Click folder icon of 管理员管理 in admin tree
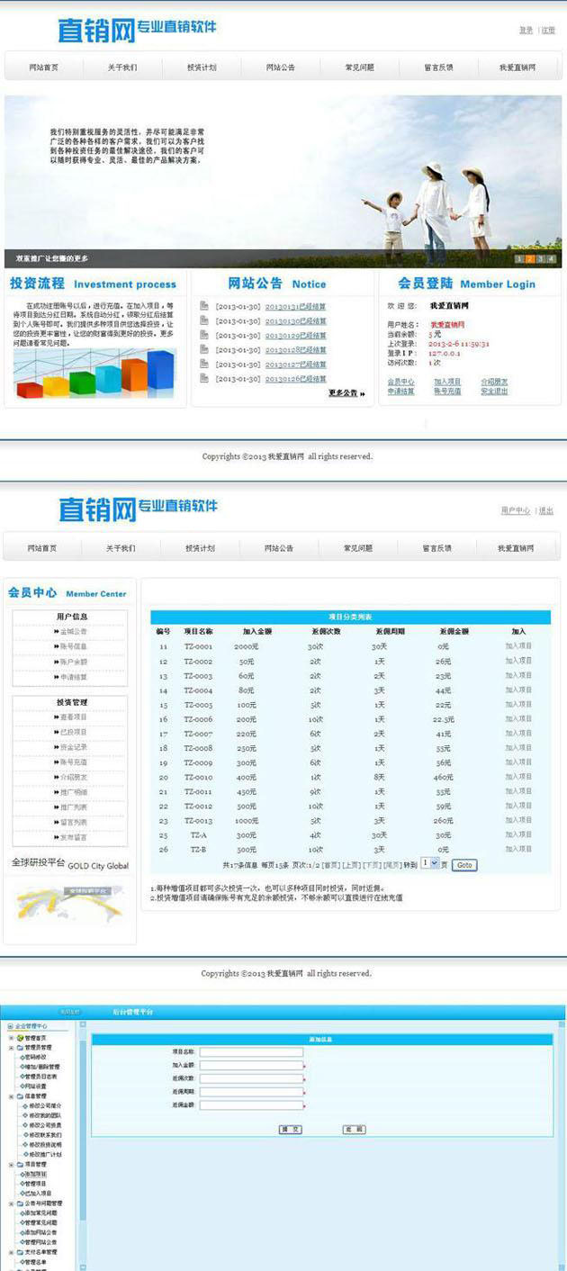The width and height of the screenshot is (567, 1271). [20, 1047]
